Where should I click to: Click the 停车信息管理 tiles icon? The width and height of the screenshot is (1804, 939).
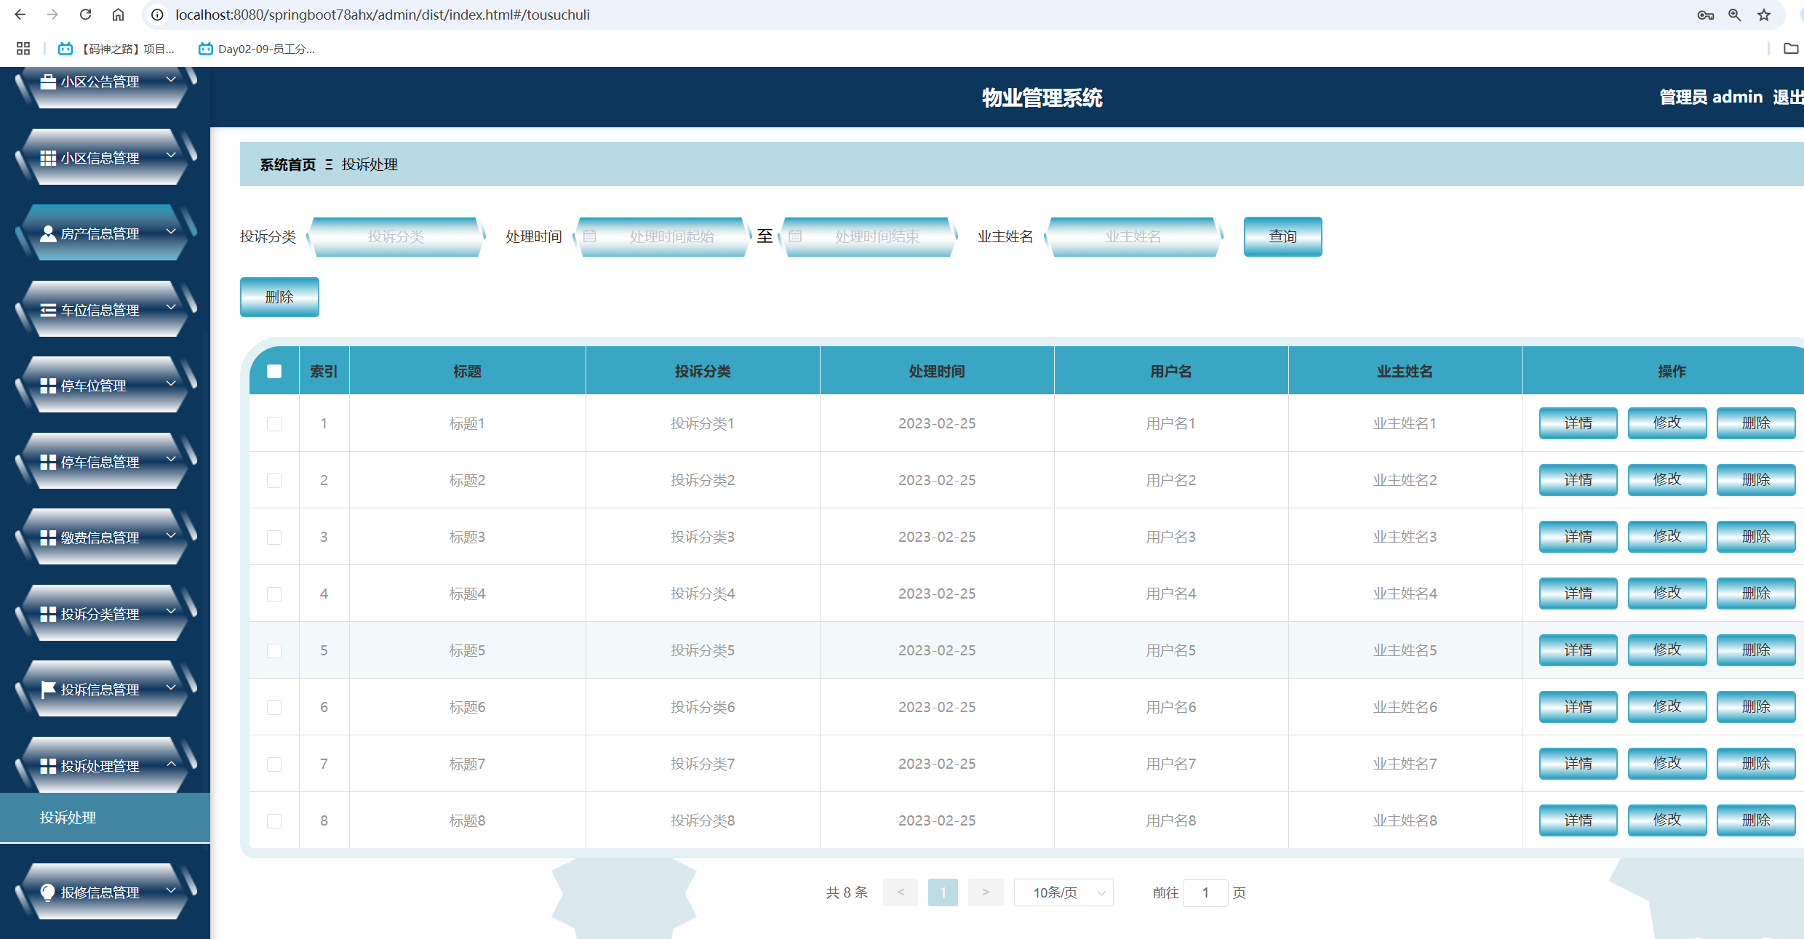tap(48, 463)
